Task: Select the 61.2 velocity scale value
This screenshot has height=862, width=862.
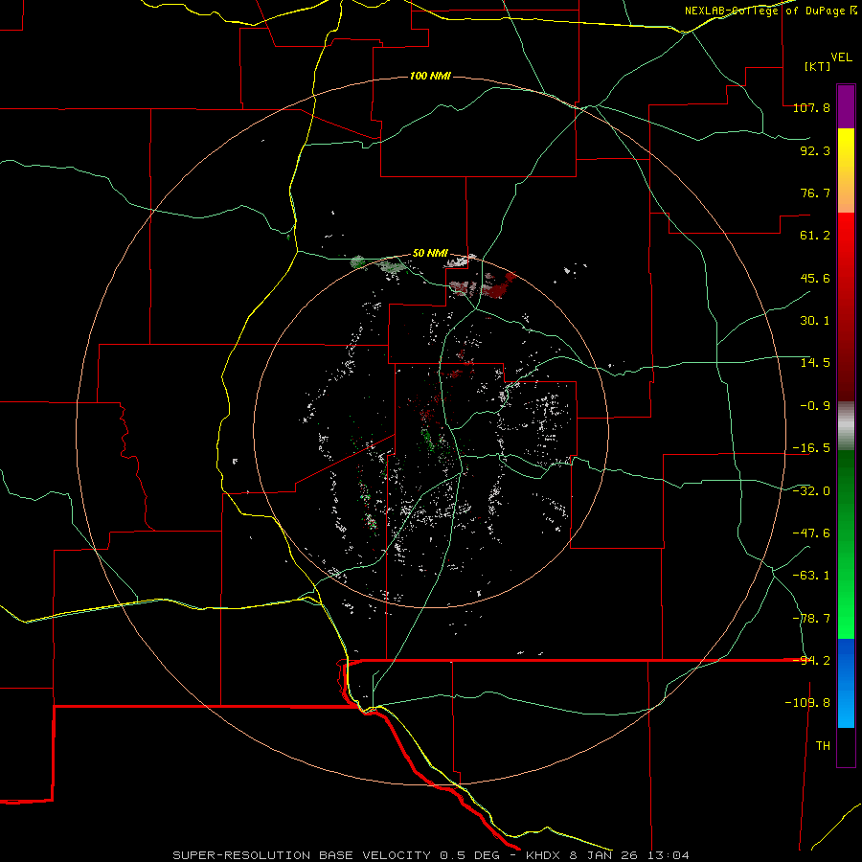Action: point(815,236)
